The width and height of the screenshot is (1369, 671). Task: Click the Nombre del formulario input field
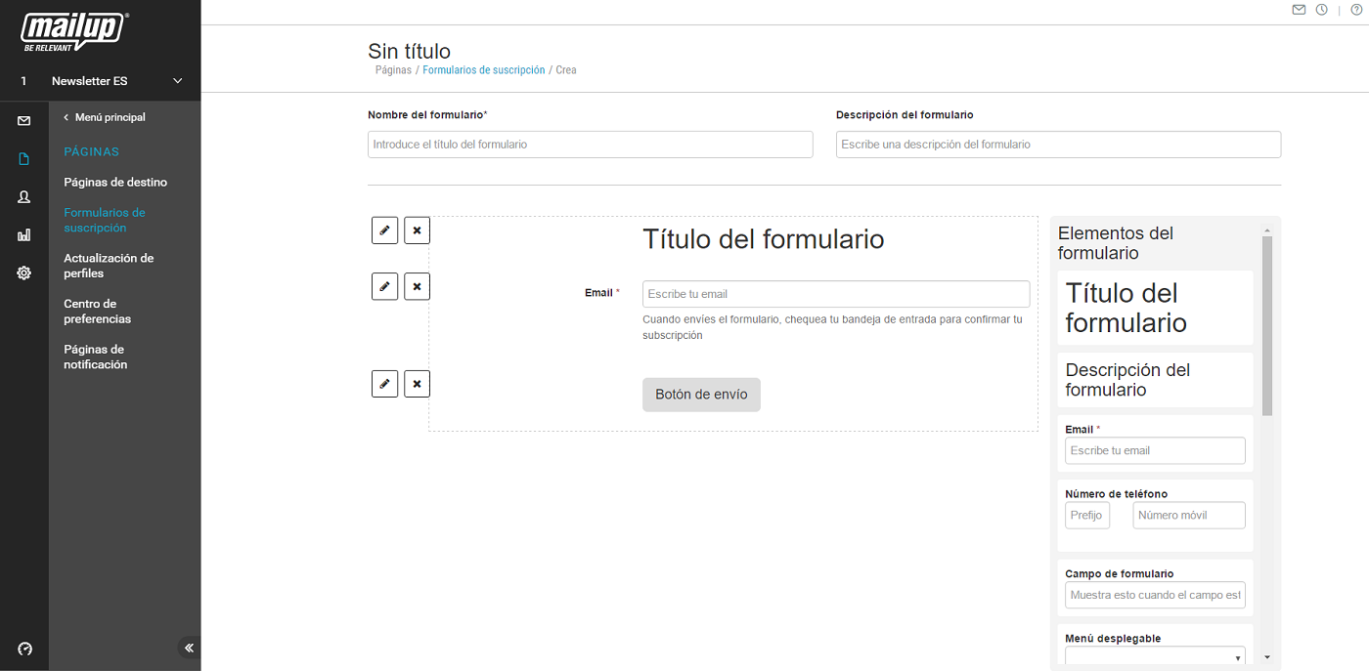590,145
